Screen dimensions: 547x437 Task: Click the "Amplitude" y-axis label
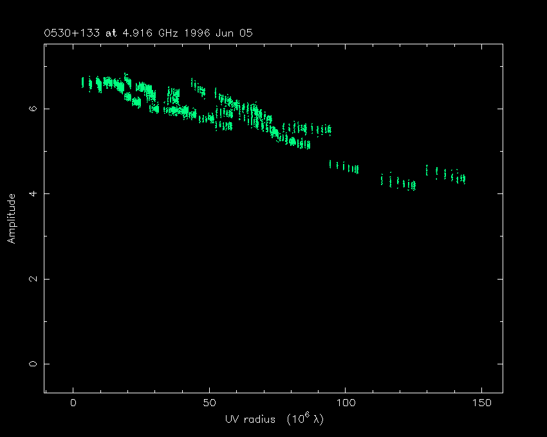click(x=11, y=218)
